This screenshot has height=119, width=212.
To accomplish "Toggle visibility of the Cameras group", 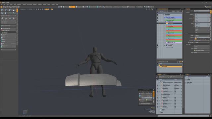I will coord(157,46).
